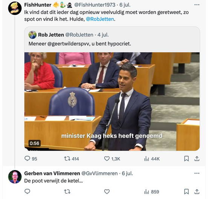Open FishHunter's profile avatar
The image size is (209, 199).
[x=15, y=8]
